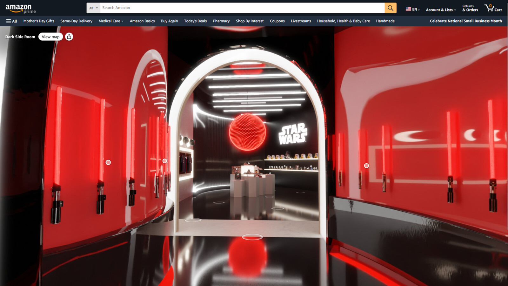Screen dimensions: 508x286
Task: Click the share icon next to View map
Action: pyautogui.click(x=69, y=37)
